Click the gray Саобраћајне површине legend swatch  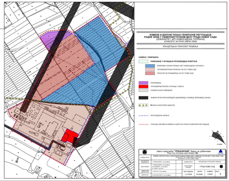tap(144, 90)
